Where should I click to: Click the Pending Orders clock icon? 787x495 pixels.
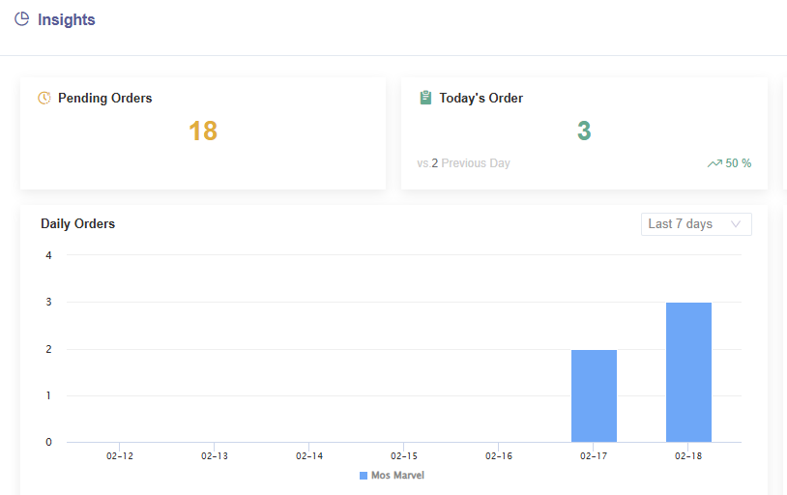44,98
